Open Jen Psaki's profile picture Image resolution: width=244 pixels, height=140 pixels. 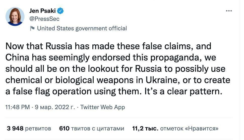(15, 17)
